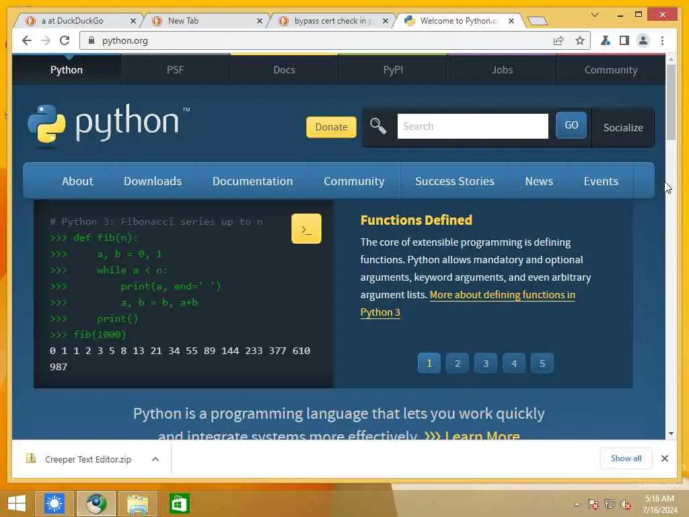Open About in the main navigation
689x517 pixels.
pyautogui.click(x=77, y=181)
